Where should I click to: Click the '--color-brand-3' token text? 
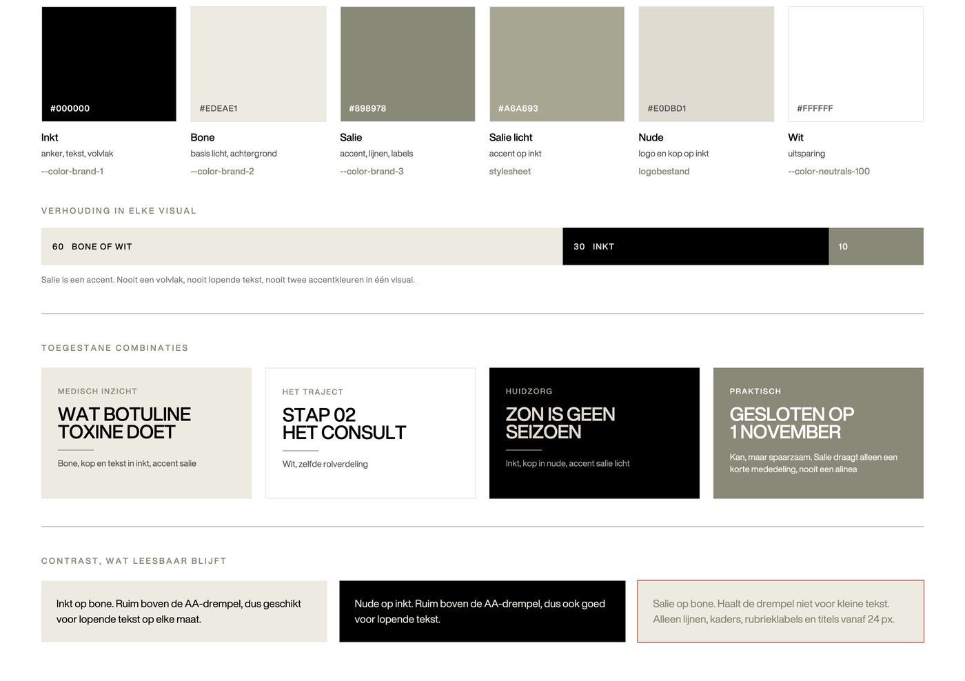click(x=372, y=172)
